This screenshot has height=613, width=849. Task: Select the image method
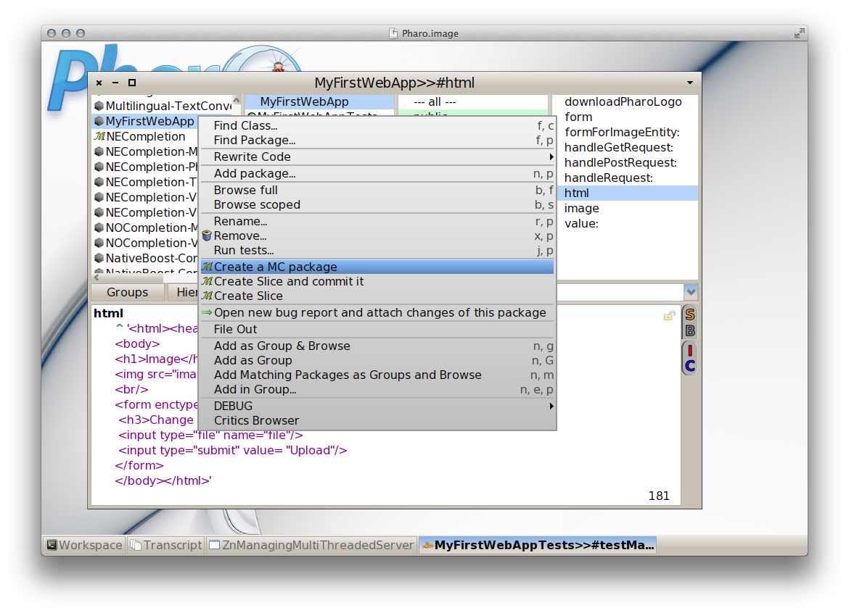click(626, 208)
